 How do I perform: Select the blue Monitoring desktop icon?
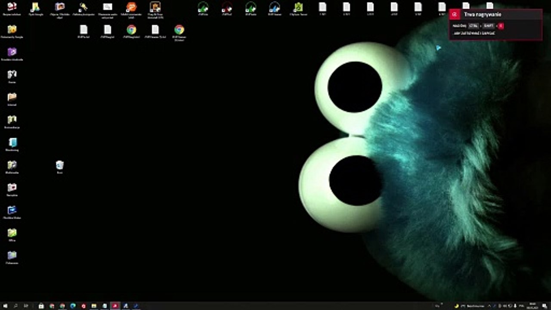[x=12, y=143]
